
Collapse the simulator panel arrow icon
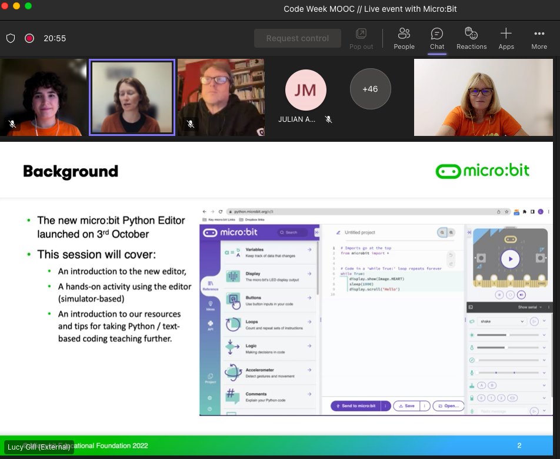(x=469, y=232)
